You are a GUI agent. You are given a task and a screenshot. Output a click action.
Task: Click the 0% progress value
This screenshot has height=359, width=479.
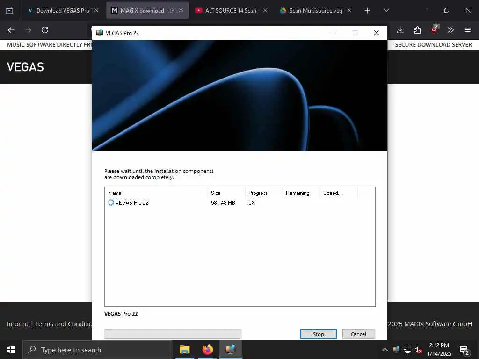pyautogui.click(x=252, y=203)
